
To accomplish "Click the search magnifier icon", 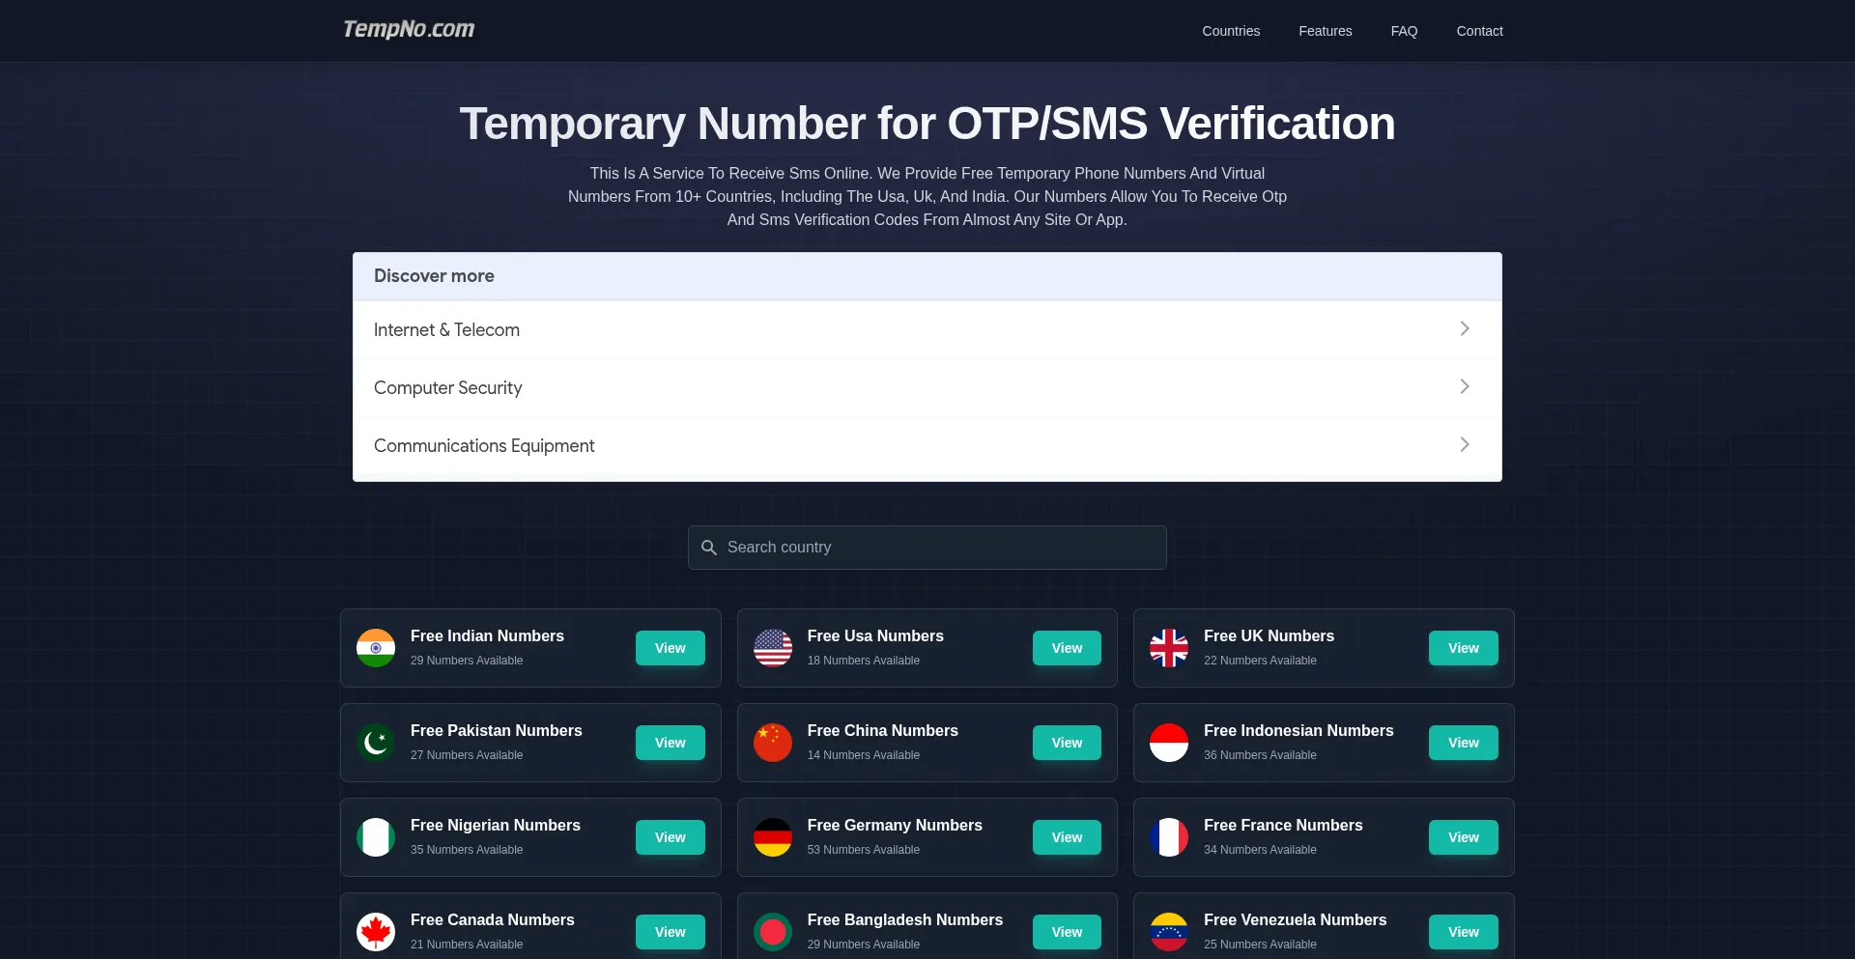I will coord(708,548).
